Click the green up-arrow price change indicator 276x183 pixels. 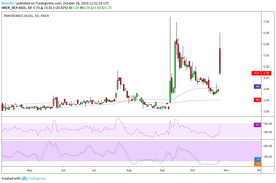(x=42, y=8)
